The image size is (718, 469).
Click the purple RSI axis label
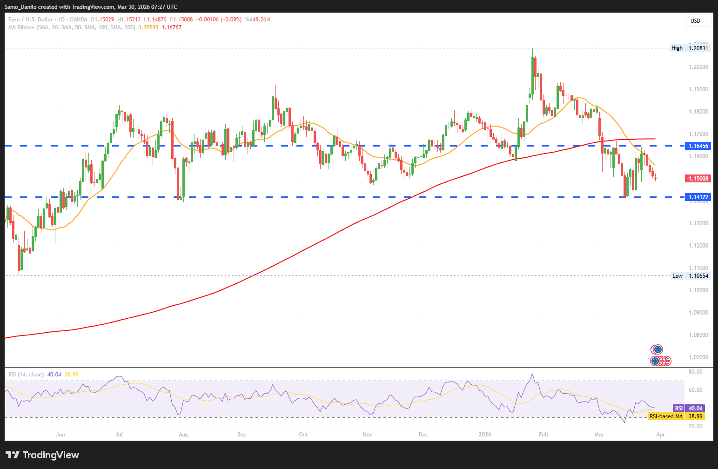click(679, 409)
